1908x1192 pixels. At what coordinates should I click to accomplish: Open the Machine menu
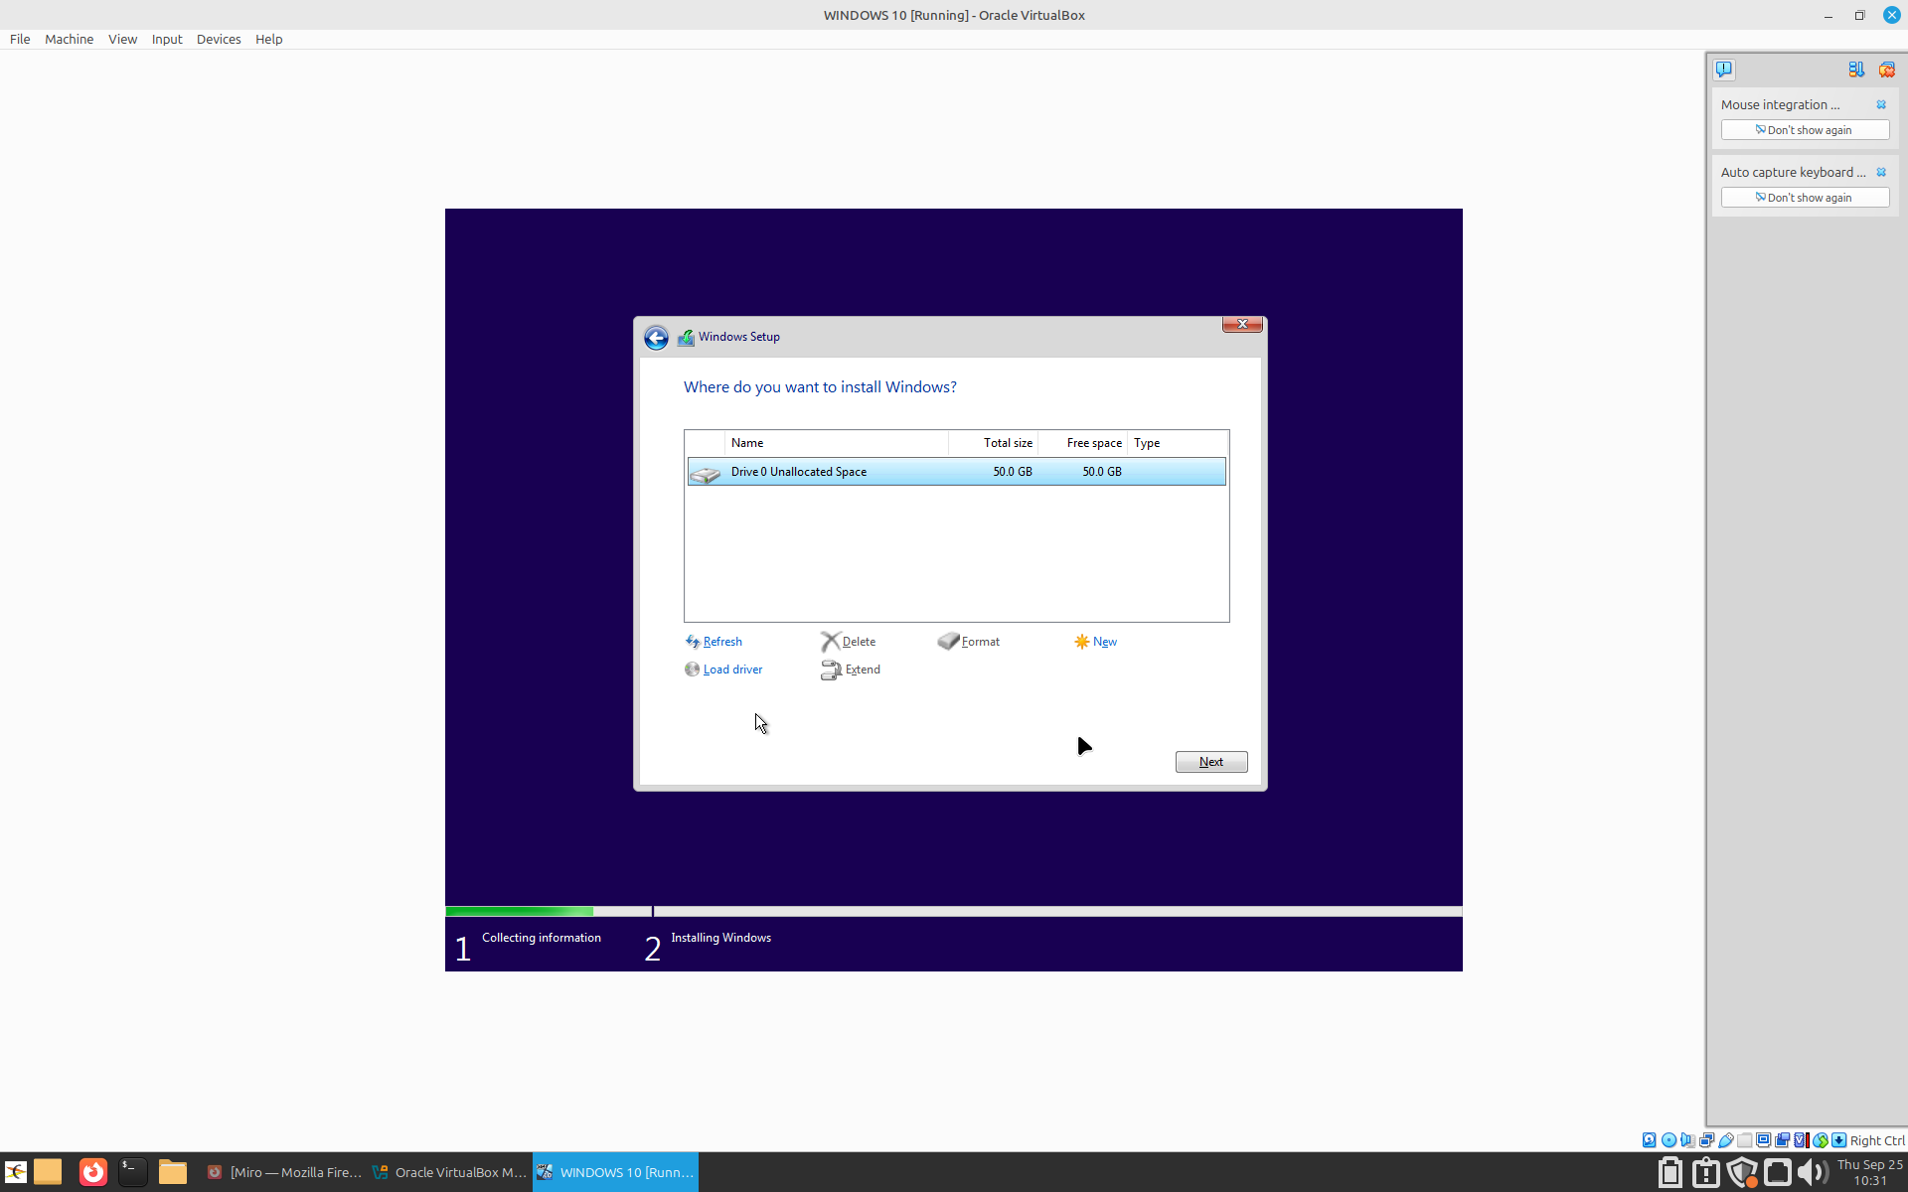click(x=69, y=39)
